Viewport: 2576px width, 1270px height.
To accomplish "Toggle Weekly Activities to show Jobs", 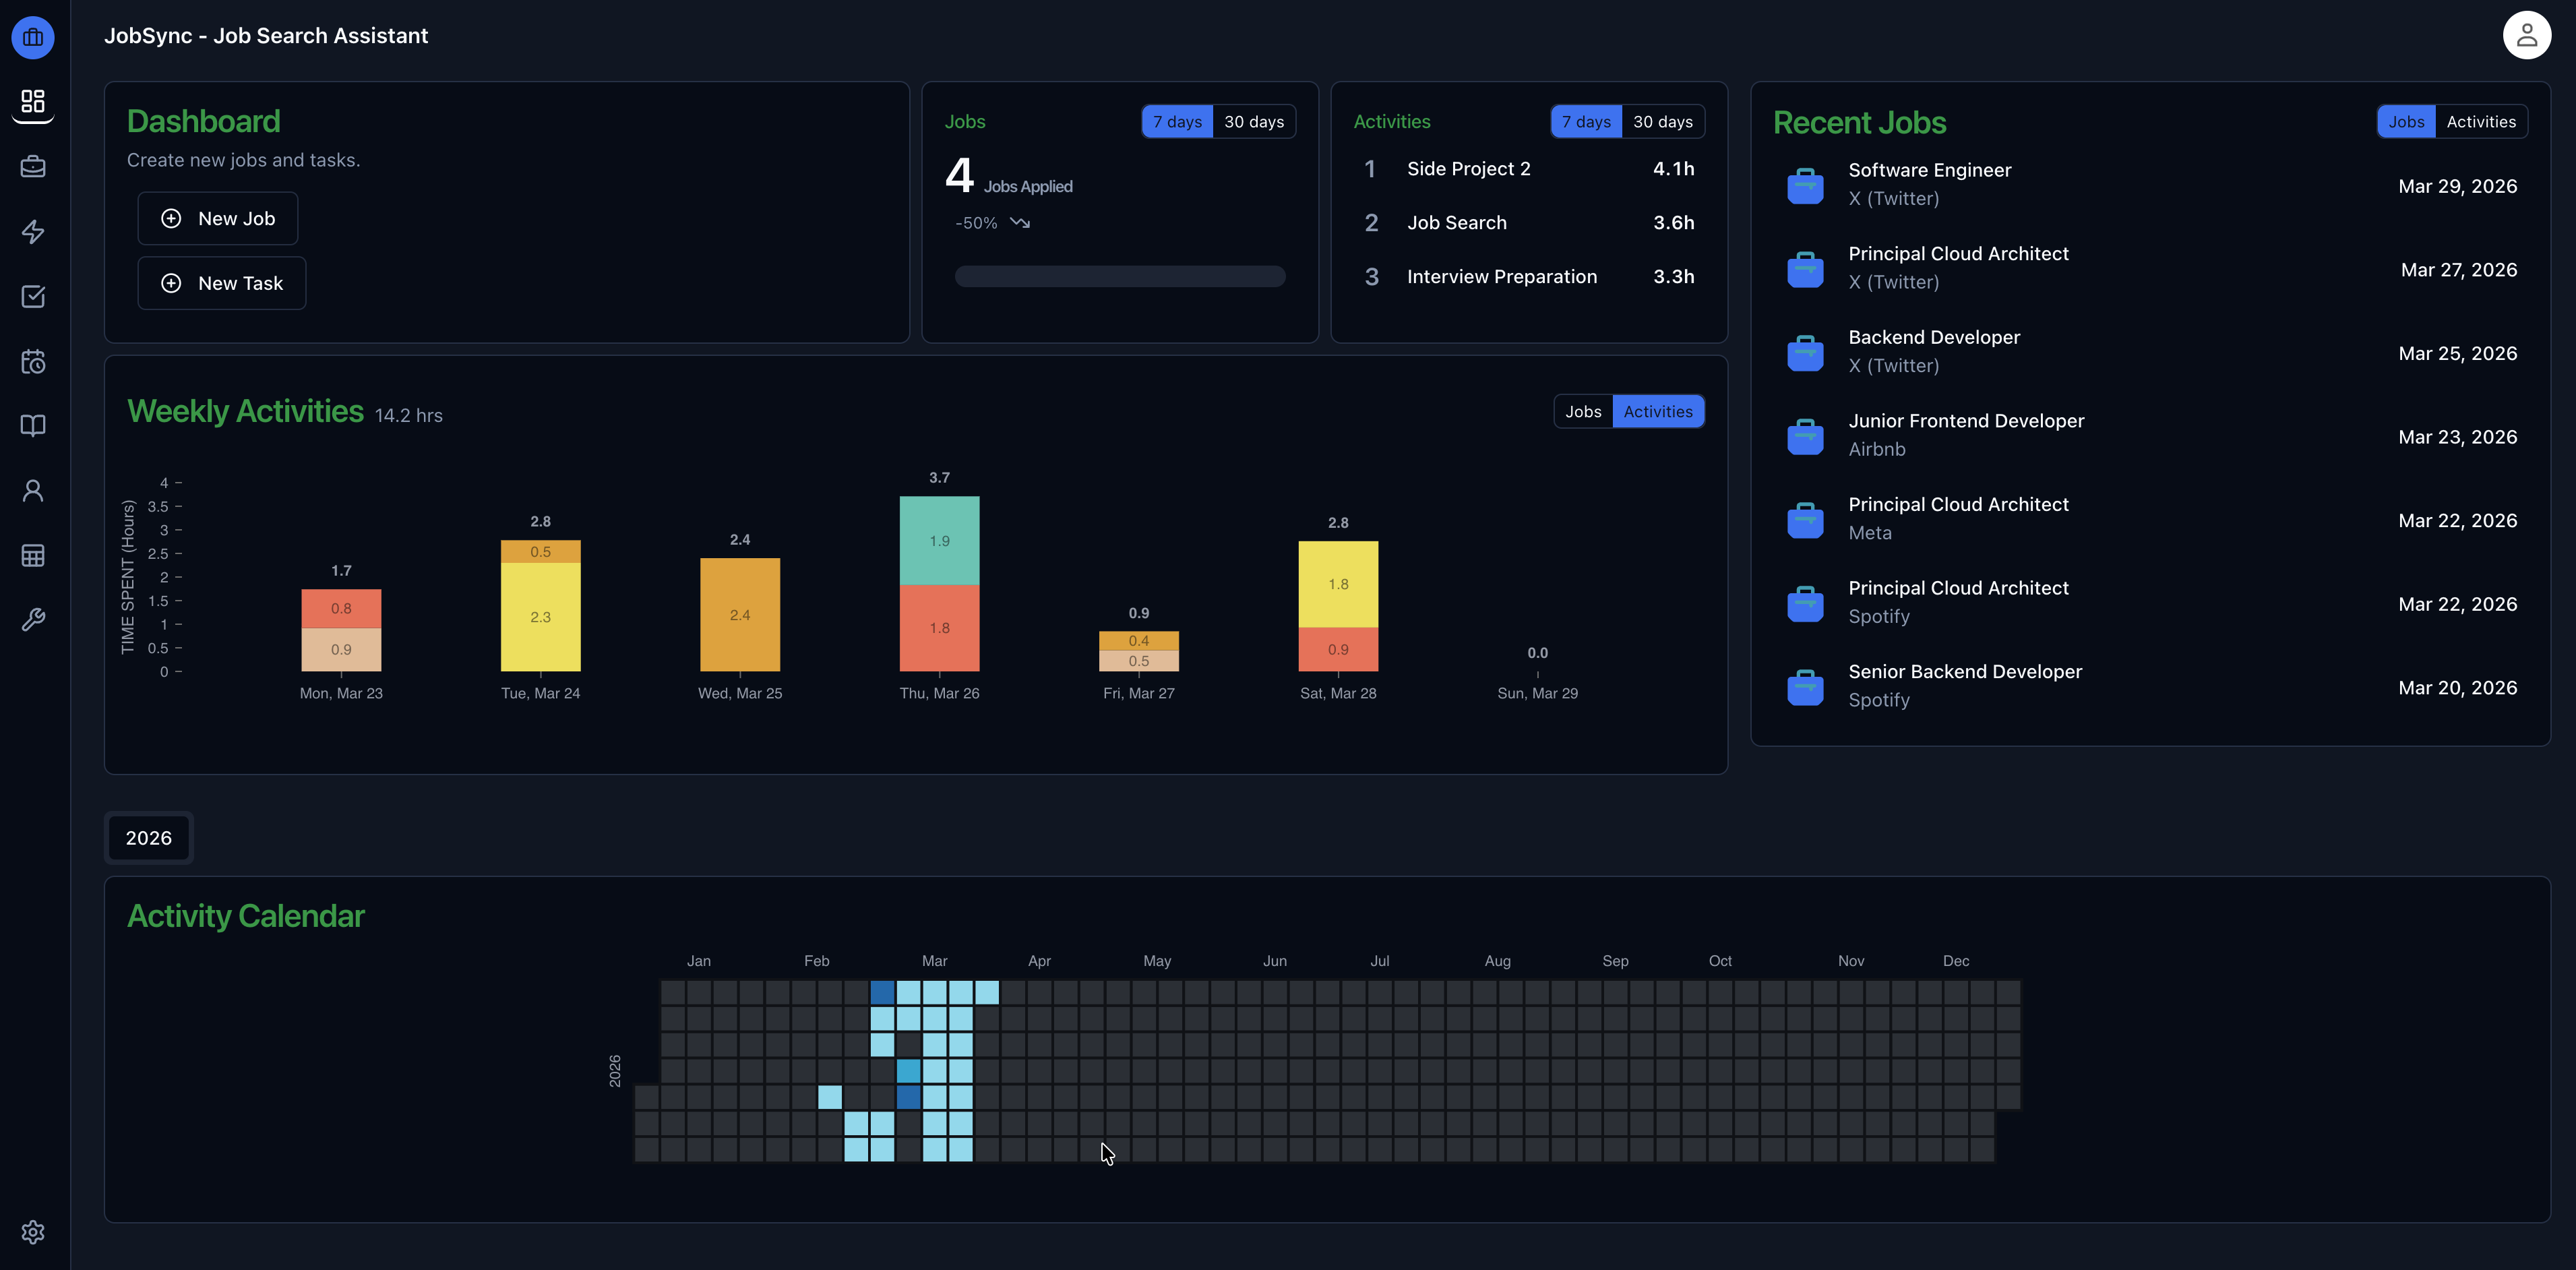I will point(1582,410).
